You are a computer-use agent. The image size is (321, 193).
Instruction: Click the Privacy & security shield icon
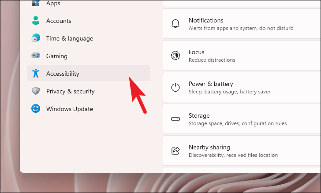pyautogui.click(x=36, y=91)
